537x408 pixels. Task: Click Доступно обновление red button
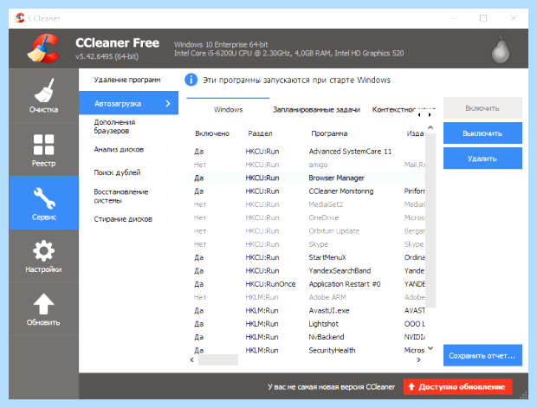coord(457,386)
